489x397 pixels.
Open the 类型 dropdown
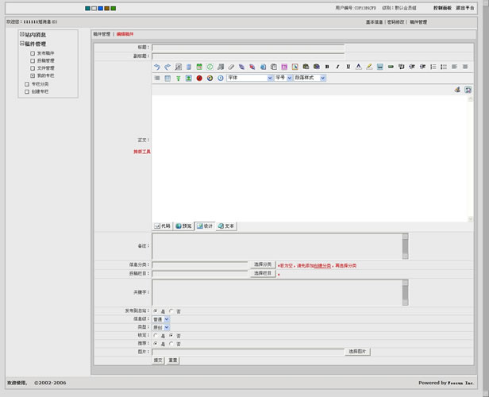pyautogui.click(x=161, y=327)
